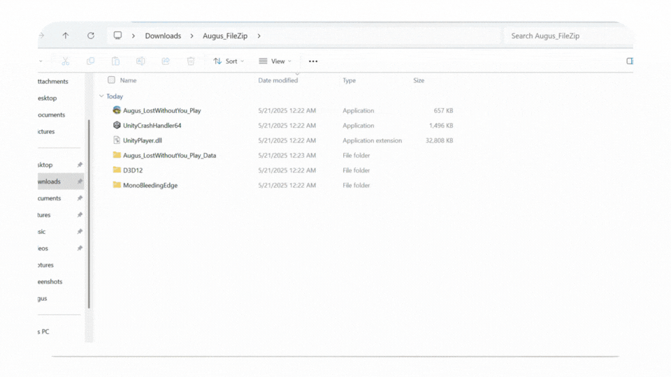Open the View dropdown
This screenshot has width=671, height=377.
275,61
